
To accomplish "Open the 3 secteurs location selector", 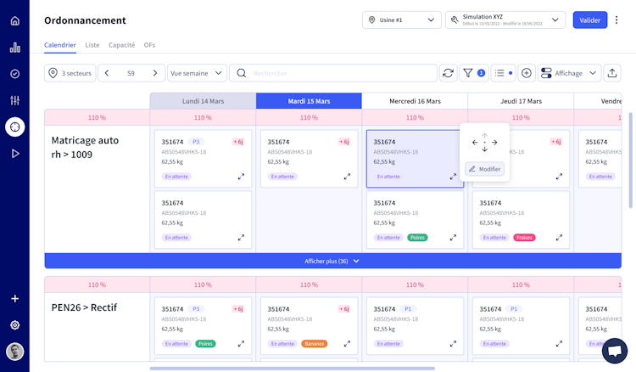I will [x=70, y=73].
